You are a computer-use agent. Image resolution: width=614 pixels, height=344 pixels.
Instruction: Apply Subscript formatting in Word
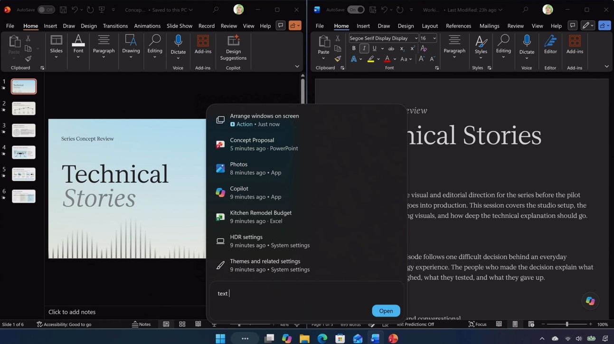[402, 48]
